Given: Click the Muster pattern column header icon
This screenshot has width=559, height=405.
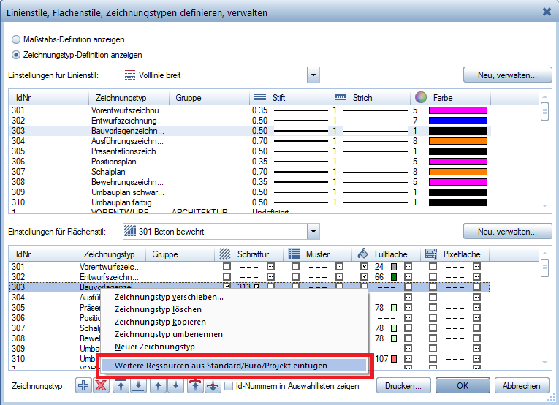Looking at the screenshot, I should [294, 254].
